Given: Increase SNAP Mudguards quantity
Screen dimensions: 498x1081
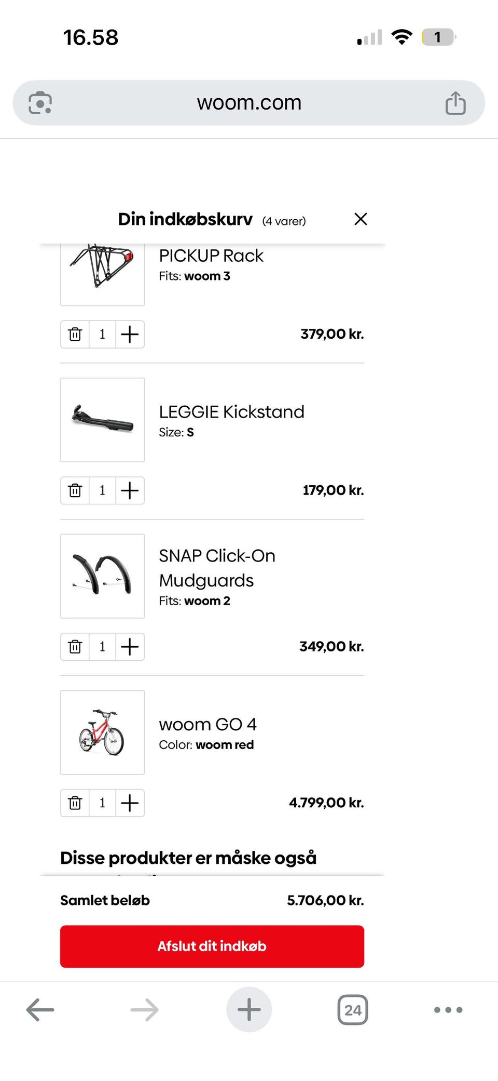Looking at the screenshot, I should tap(130, 647).
